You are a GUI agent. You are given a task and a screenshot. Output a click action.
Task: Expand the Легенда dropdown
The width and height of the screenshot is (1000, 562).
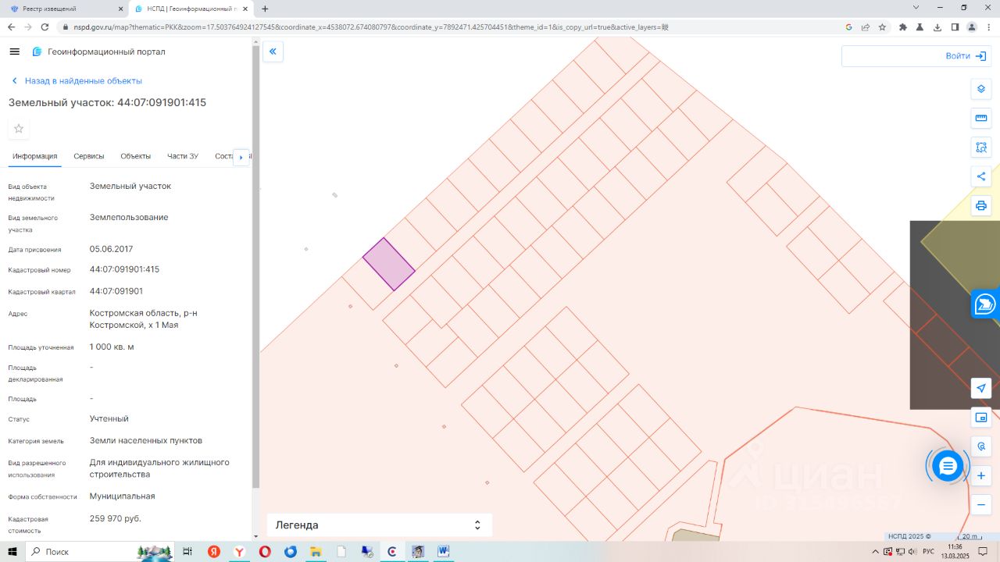[x=380, y=525]
